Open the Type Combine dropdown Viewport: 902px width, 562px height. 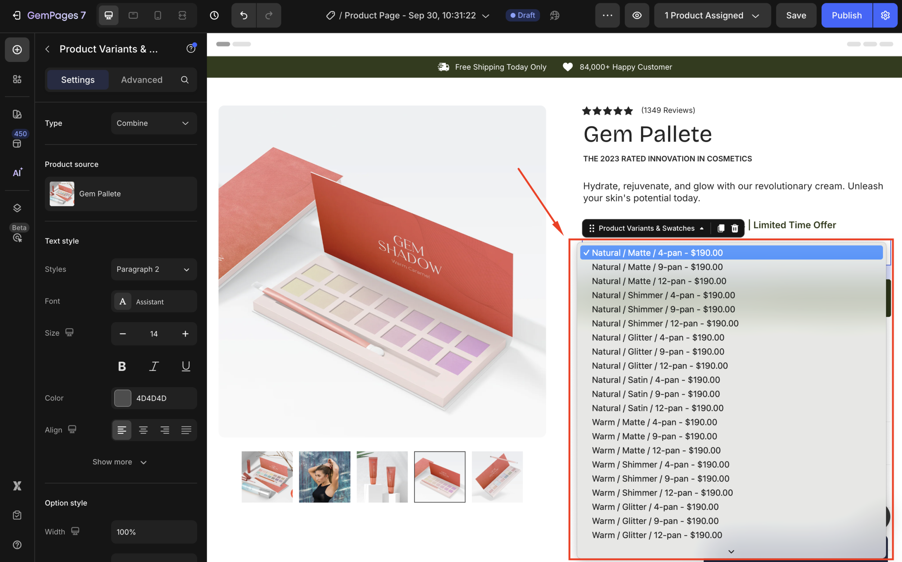[154, 123]
